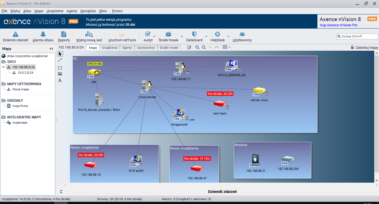This screenshot has height=204, width=379.
Task: Open the DataGuard shield icon
Action: coord(194,34)
